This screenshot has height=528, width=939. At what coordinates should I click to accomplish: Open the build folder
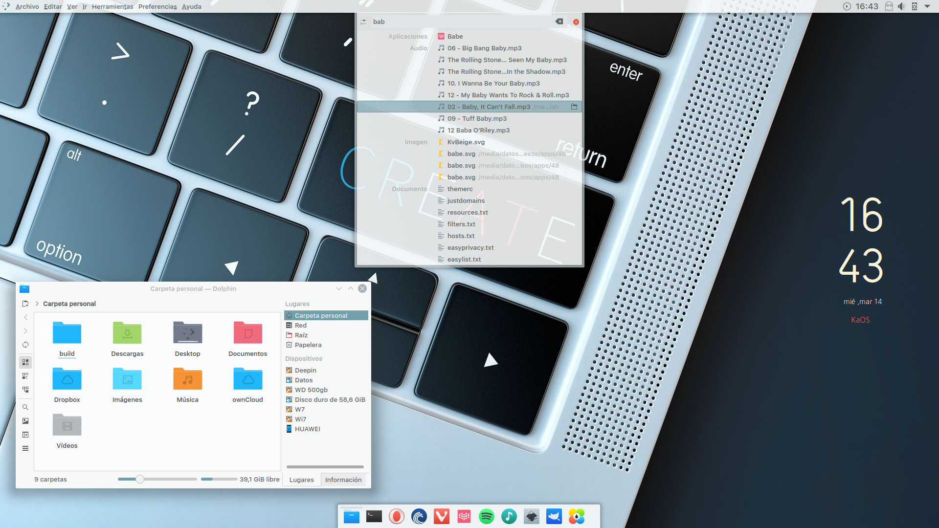67,339
